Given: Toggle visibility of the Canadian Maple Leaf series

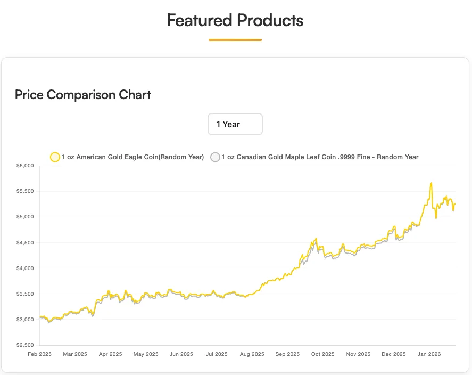Looking at the screenshot, I should 215,157.
